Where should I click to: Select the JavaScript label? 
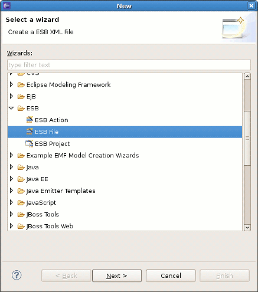[x=41, y=203]
